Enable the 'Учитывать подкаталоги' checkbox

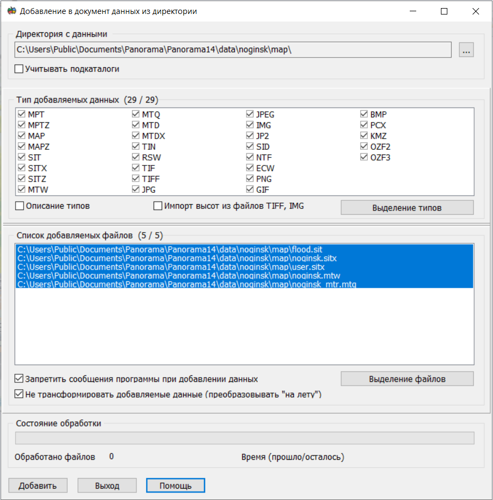pyautogui.click(x=19, y=69)
